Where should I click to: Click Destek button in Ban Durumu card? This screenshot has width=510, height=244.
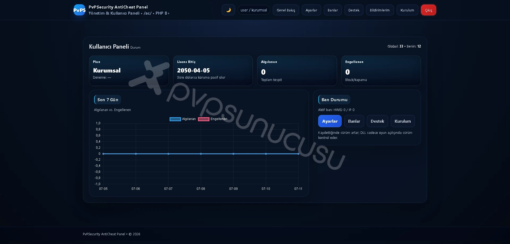377,121
